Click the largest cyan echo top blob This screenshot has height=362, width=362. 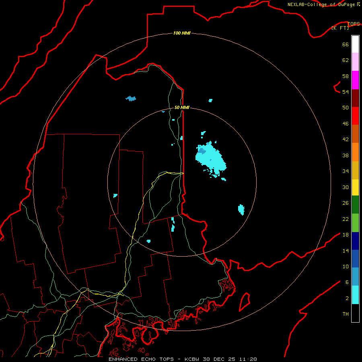click(210, 159)
